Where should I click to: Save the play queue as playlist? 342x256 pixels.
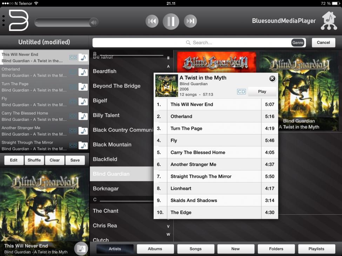tap(75, 160)
